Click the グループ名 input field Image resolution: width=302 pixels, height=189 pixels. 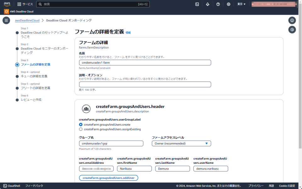111,144
